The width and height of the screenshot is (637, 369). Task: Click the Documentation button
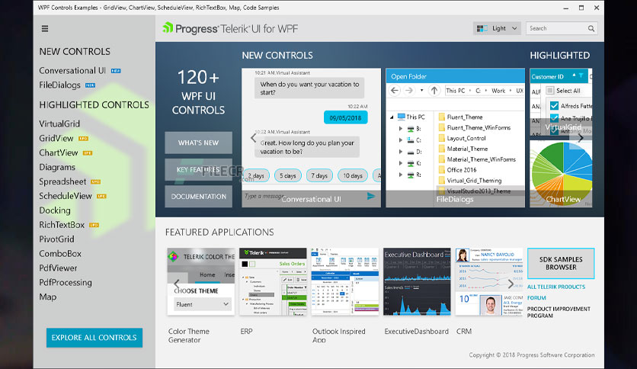198,196
